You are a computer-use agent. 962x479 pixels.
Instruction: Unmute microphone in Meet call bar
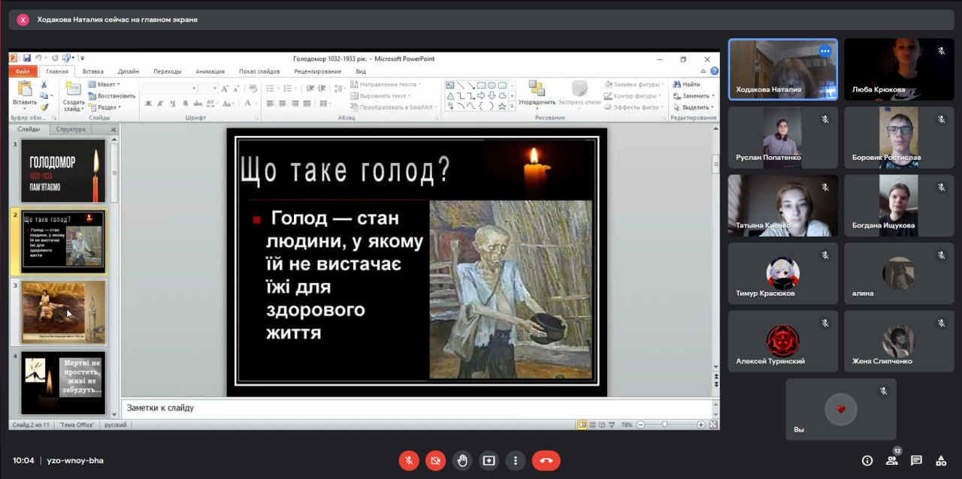click(x=409, y=460)
